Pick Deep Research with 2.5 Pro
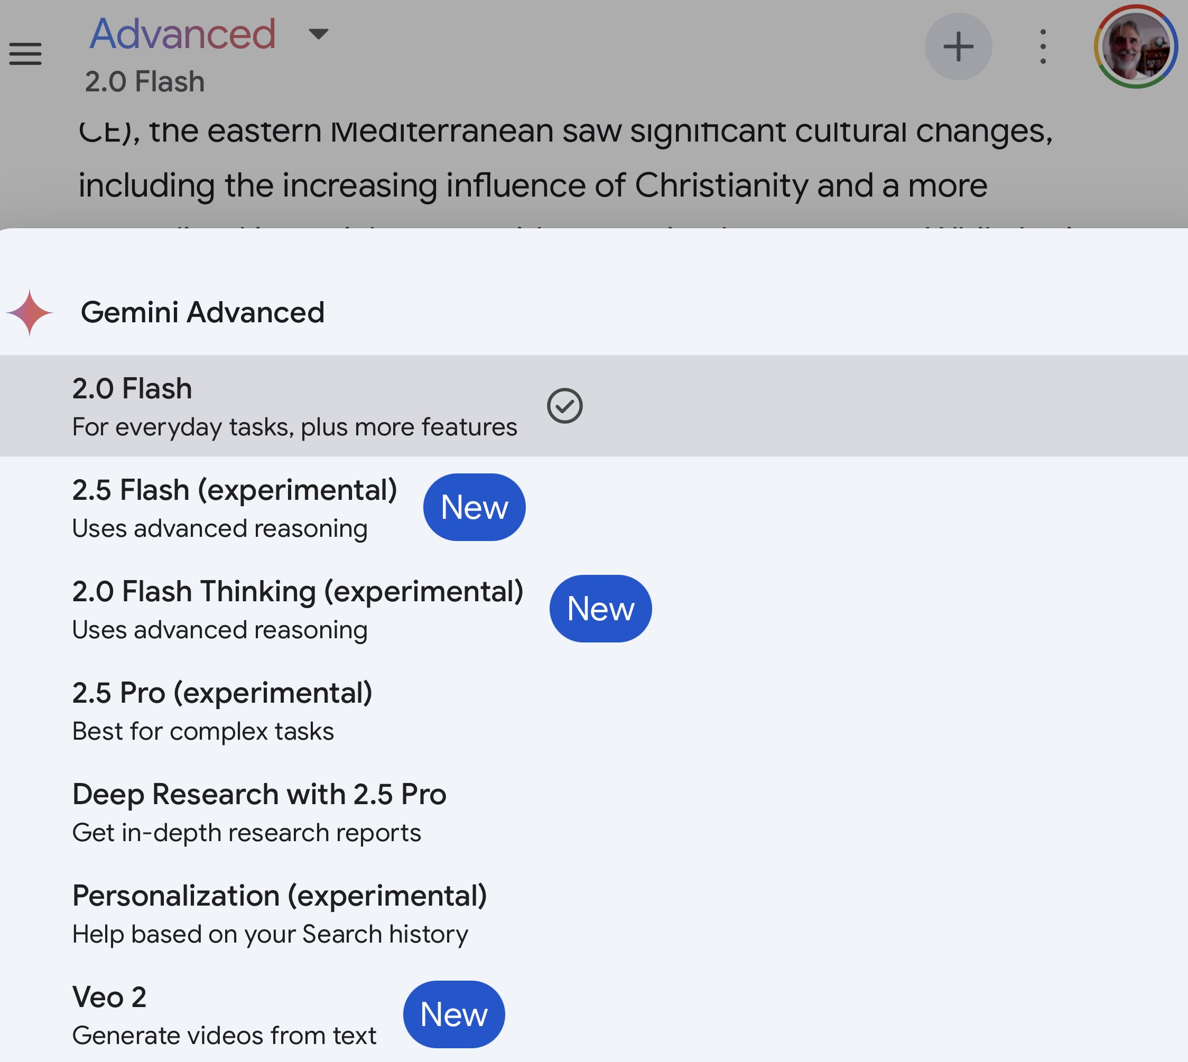Viewport: 1188px width, 1062px height. 258,812
